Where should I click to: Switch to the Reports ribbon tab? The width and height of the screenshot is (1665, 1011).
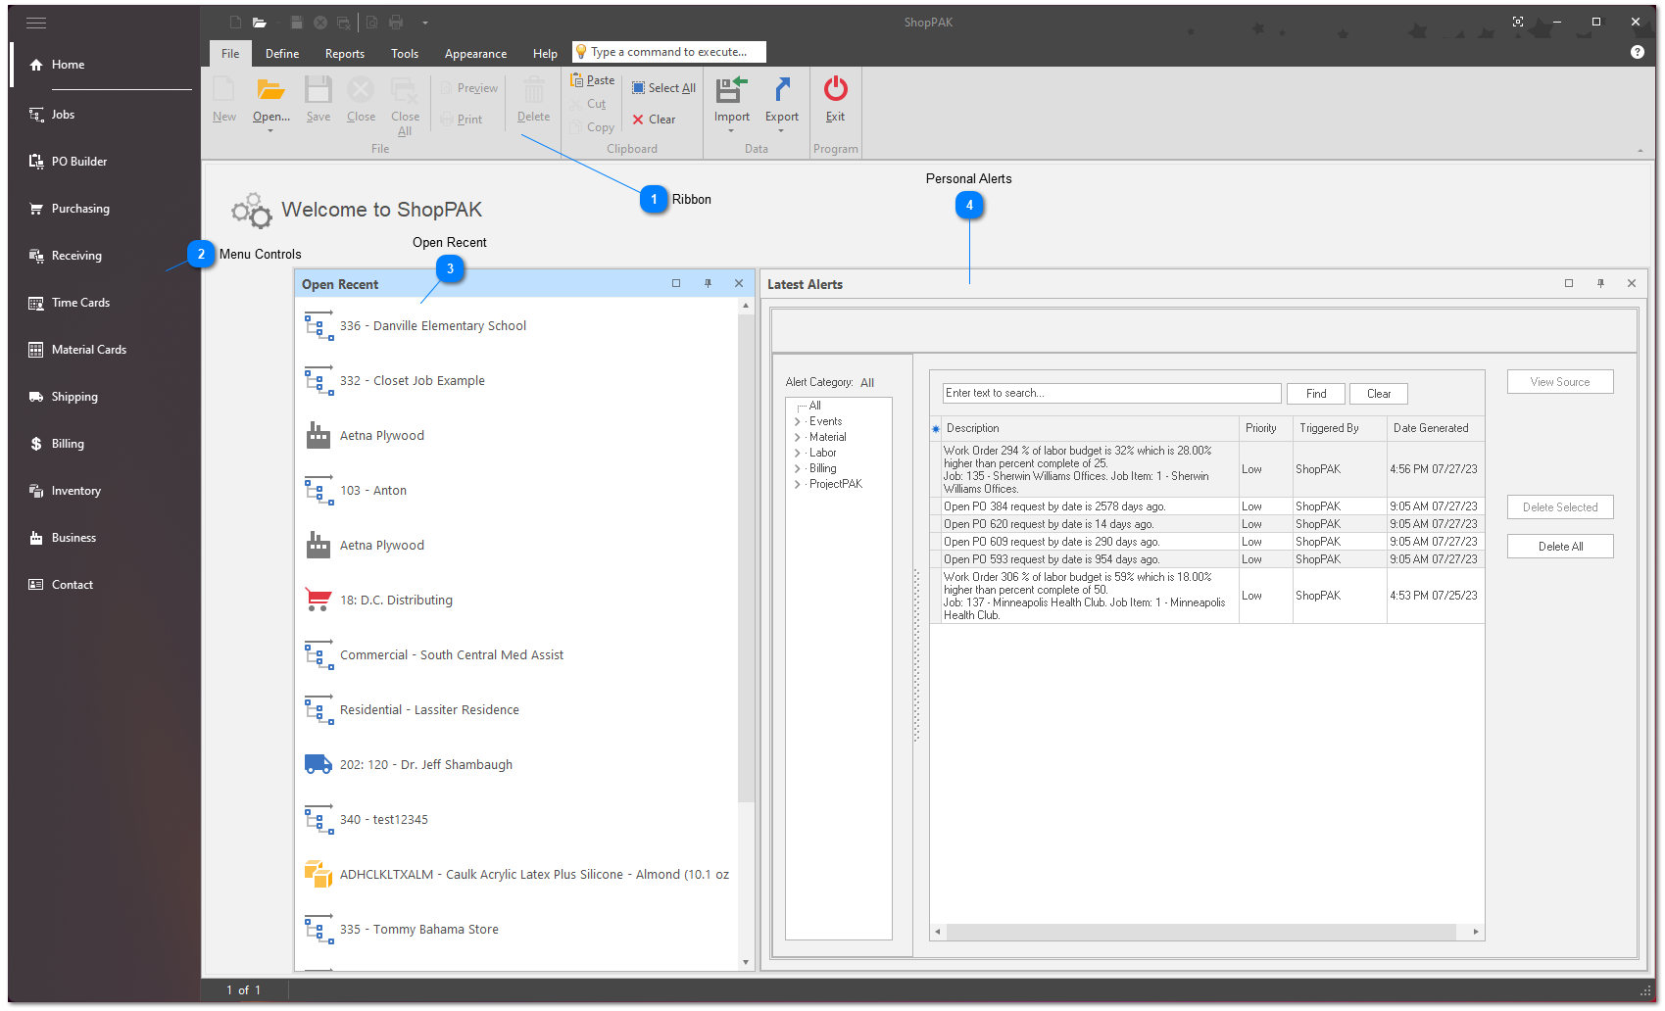tap(344, 54)
